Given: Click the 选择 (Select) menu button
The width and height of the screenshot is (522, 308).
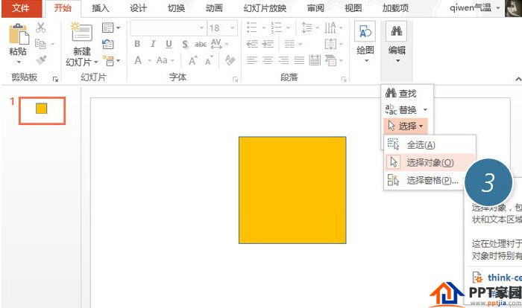Looking at the screenshot, I should click(406, 126).
